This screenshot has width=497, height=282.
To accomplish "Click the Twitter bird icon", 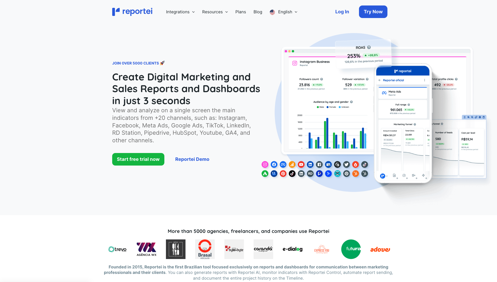I will point(346,164).
